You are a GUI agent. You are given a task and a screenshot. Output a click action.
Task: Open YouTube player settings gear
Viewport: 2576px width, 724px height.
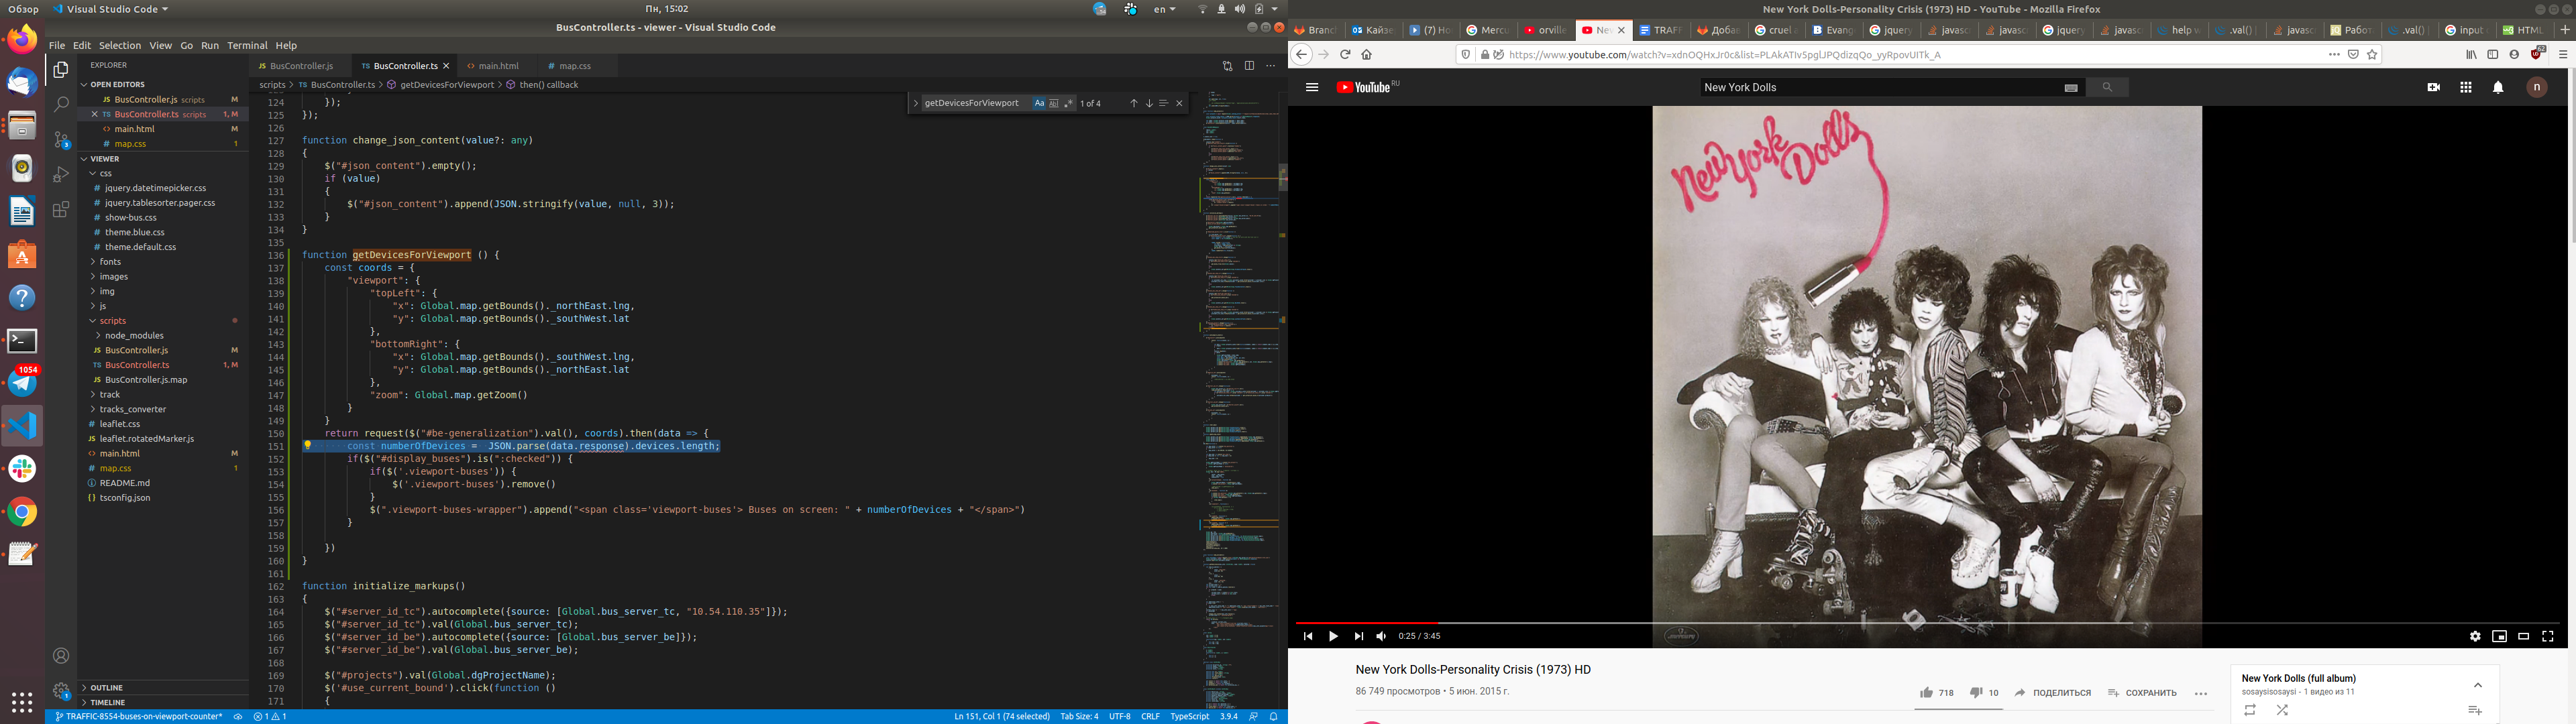coord(2475,636)
